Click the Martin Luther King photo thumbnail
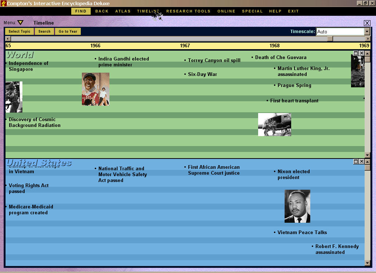The width and height of the screenshot is (376, 273). [297, 206]
